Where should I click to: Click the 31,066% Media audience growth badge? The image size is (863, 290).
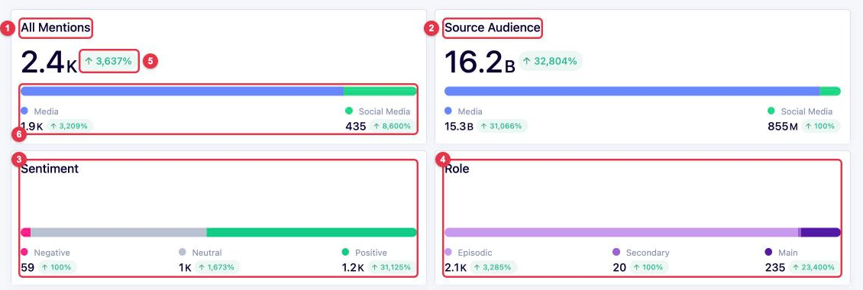pos(502,126)
